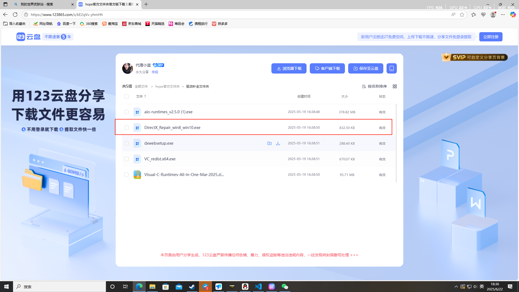Click aio-runtimes_v2.5.0 file type icon

(137, 112)
